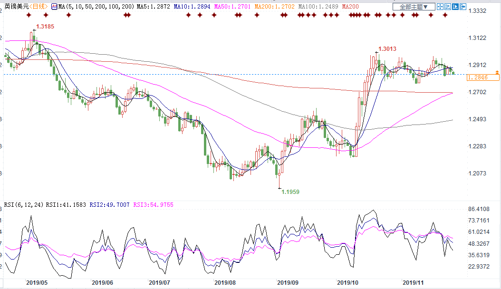This screenshot has height=289, width=501.
Task: Select the orange MA200 legend value
Action: click(x=274, y=7)
